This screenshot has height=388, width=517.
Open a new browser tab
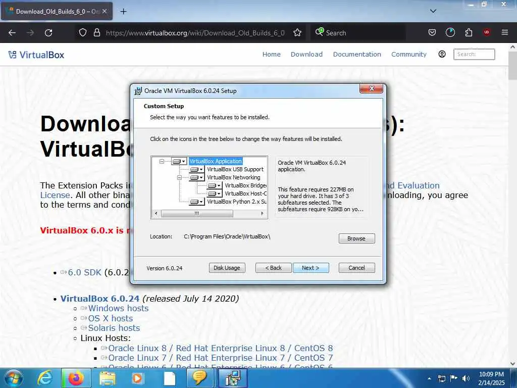123,12
